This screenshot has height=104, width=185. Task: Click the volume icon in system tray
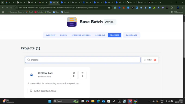click(169, 101)
